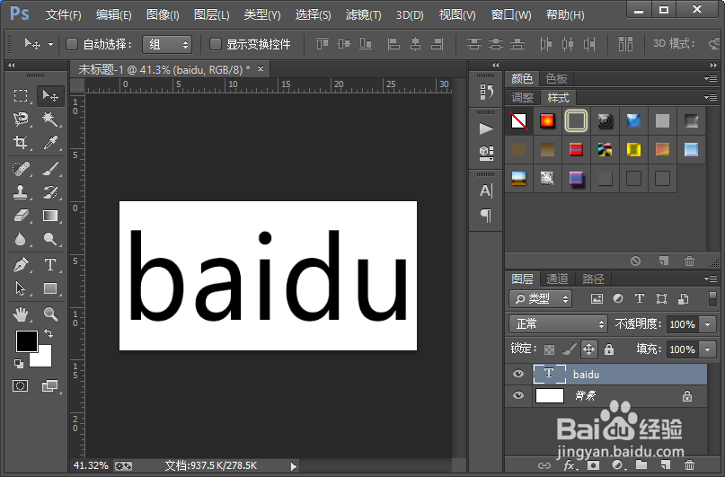
Task: Switch to the 通道 tab
Action: [557, 278]
